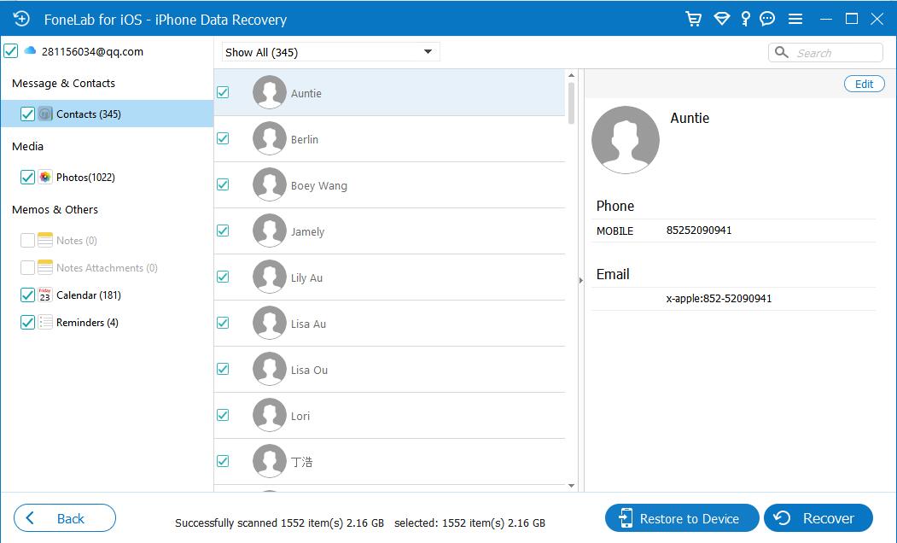Select the Jamely contact name
Image resolution: width=897 pixels, height=543 pixels.
[307, 231]
